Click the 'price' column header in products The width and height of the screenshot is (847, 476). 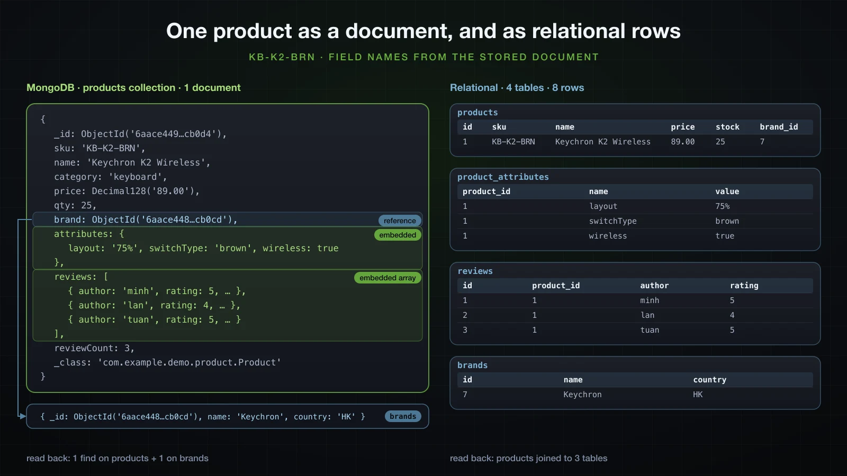(683, 127)
